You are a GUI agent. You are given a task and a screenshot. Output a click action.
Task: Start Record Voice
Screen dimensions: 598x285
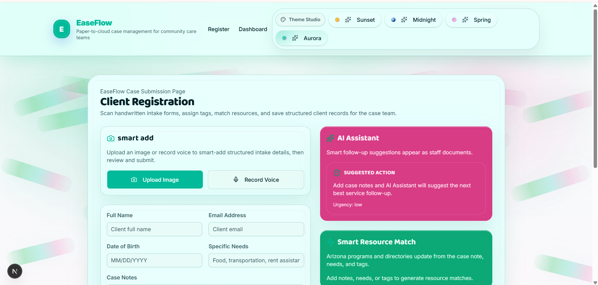pos(256,180)
